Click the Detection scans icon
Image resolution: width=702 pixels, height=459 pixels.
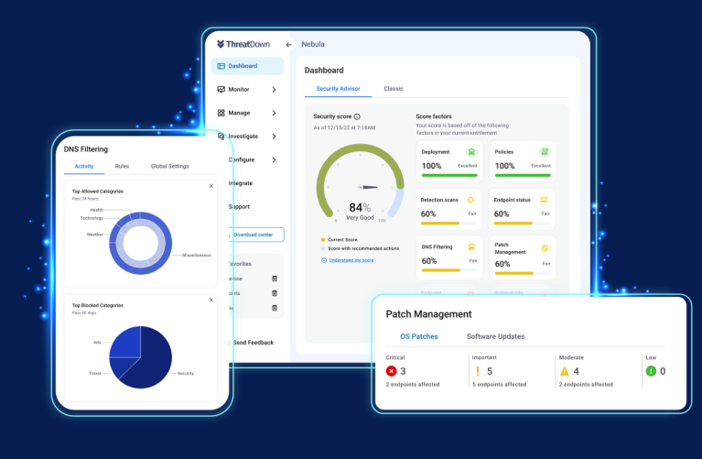tap(471, 200)
